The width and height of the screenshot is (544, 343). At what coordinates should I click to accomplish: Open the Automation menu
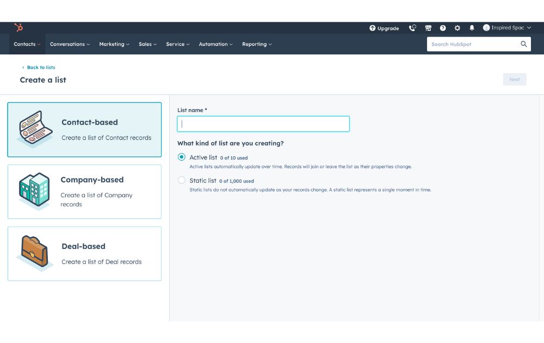(x=215, y=44)
